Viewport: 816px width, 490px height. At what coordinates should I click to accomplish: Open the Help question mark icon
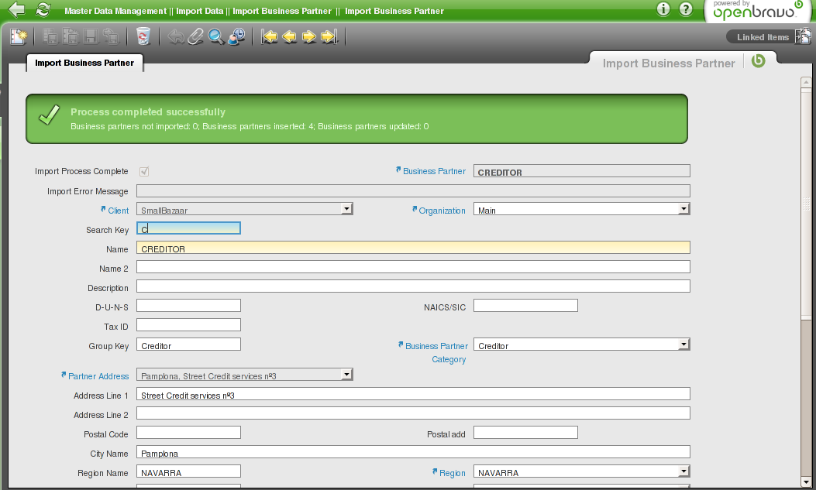click(x=685, y=9)
